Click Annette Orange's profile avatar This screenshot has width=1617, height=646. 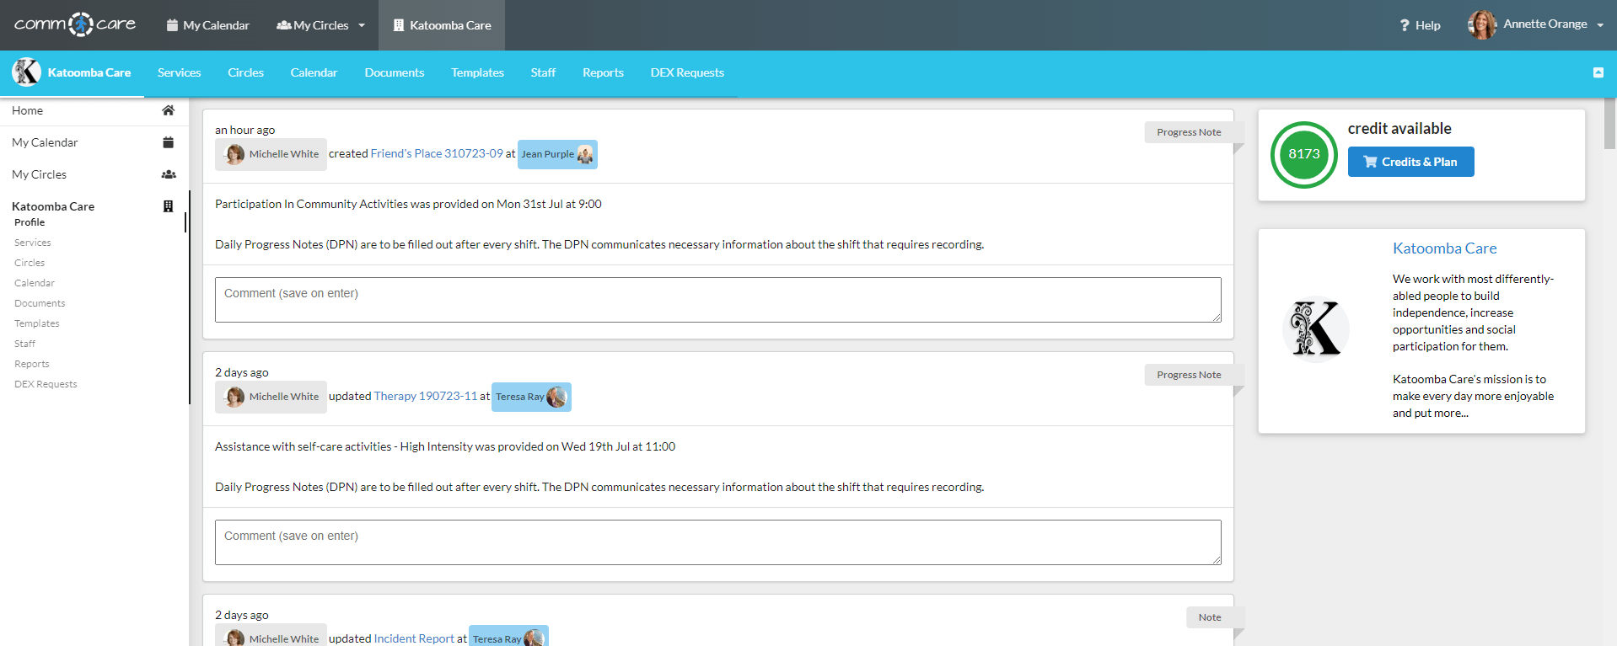[x=1481, y=24]
